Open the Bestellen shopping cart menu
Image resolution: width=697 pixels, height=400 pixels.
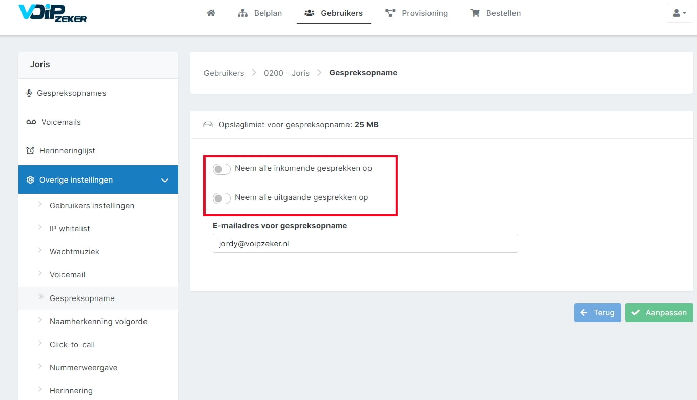click(496, 13)
